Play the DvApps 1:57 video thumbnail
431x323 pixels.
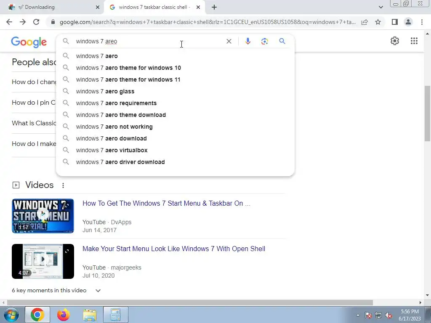[x=43, y=216]
